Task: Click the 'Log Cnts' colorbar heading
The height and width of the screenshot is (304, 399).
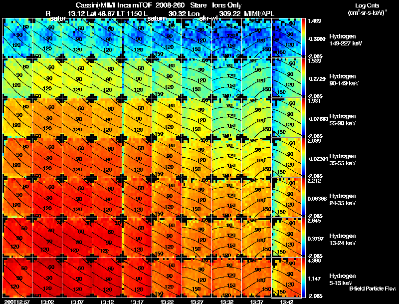Action: (367, 5)
